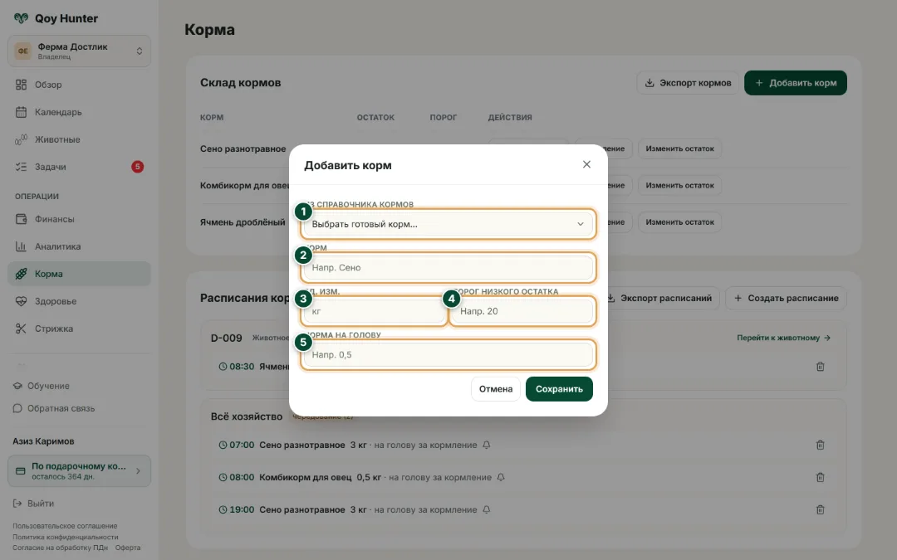
Task: Click Создать расписание button
Action: coord(786,299)
